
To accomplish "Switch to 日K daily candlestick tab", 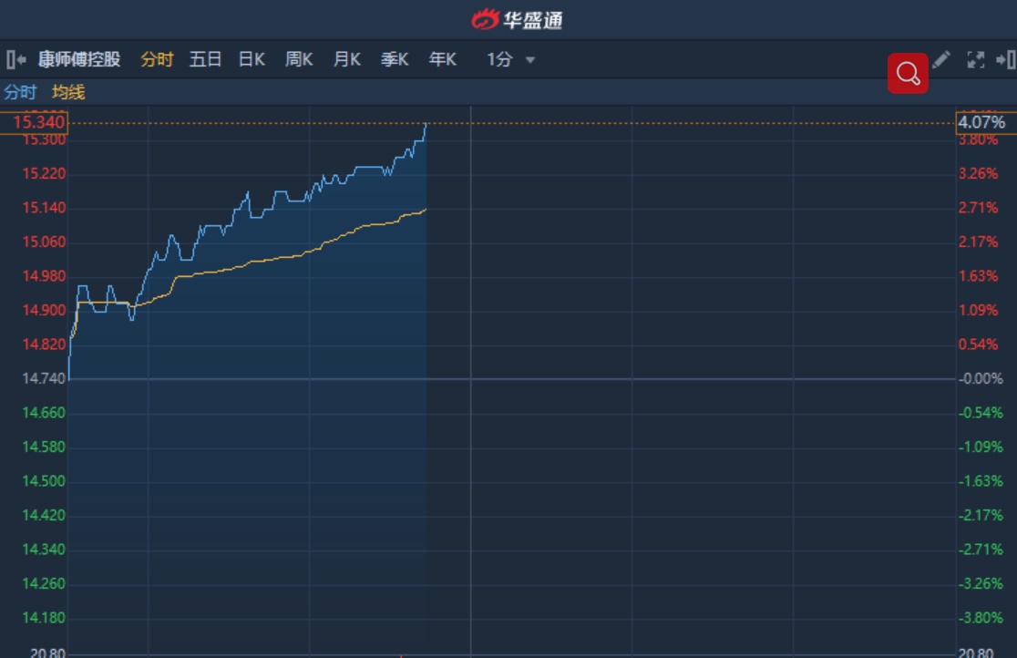I will tap(252, 60).
